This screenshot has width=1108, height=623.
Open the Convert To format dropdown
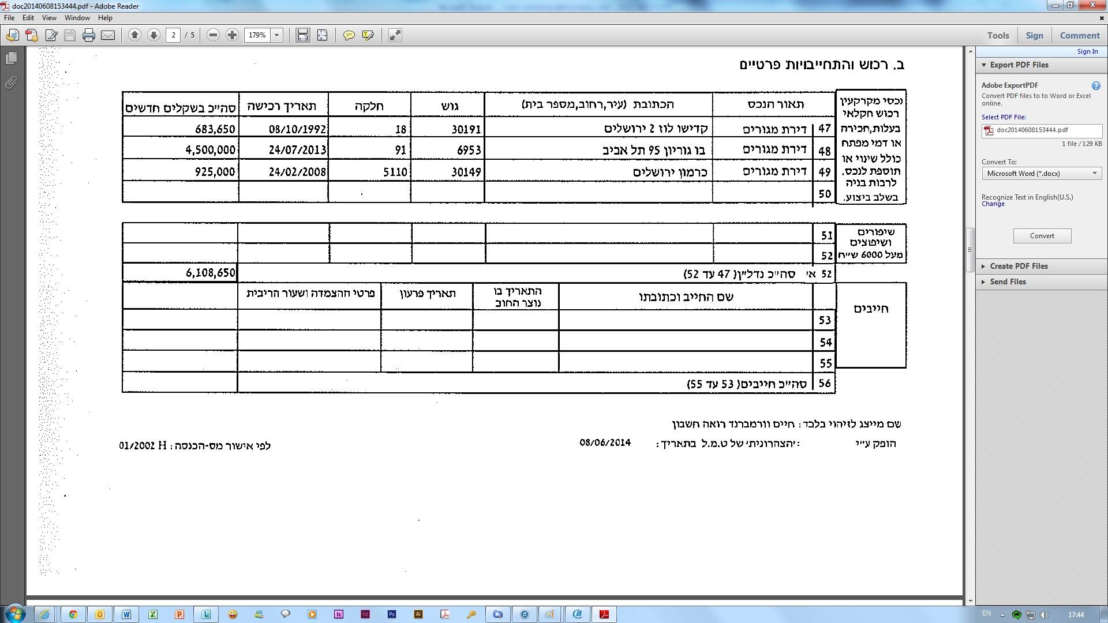pyautogui.click(x=1041, y=174)
